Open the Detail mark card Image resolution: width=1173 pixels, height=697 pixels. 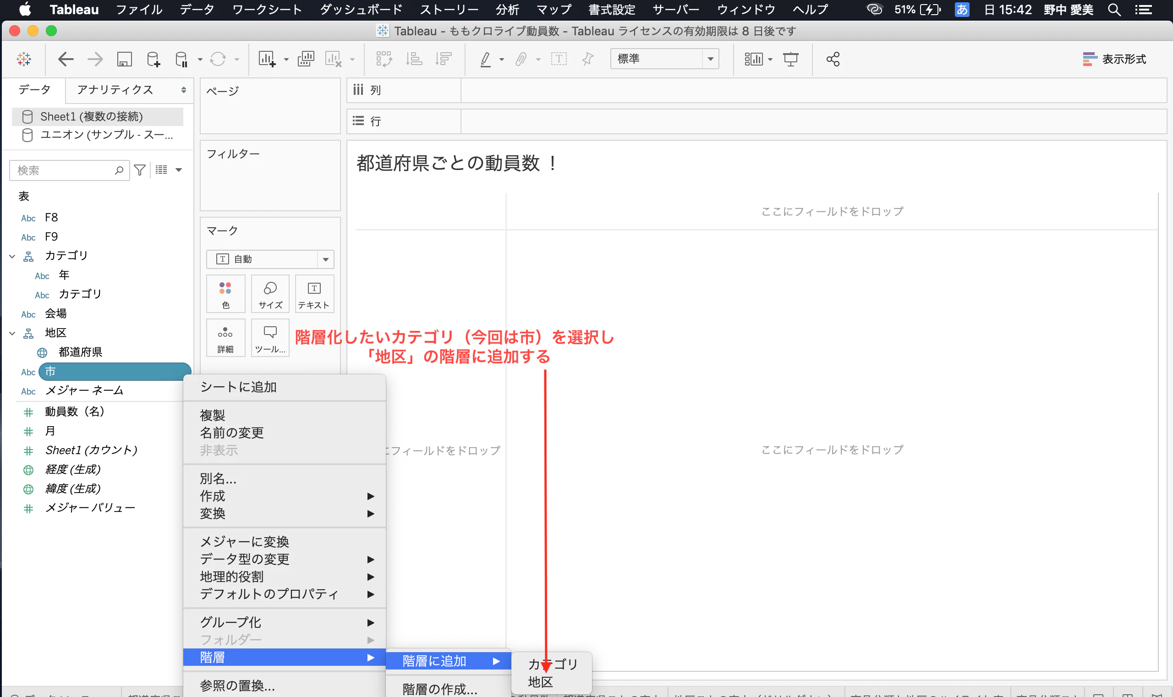coord(225,338)
